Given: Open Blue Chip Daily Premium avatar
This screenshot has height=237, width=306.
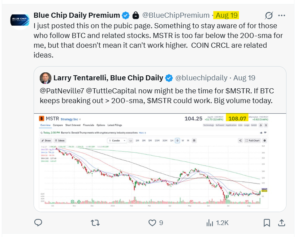Looking at the screenshot, I should pyautogui.click(x=20, y=20).
